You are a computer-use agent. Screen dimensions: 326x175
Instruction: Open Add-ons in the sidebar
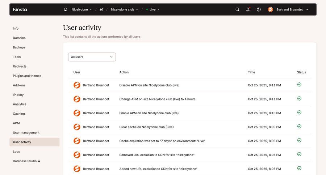pos(19,85)
